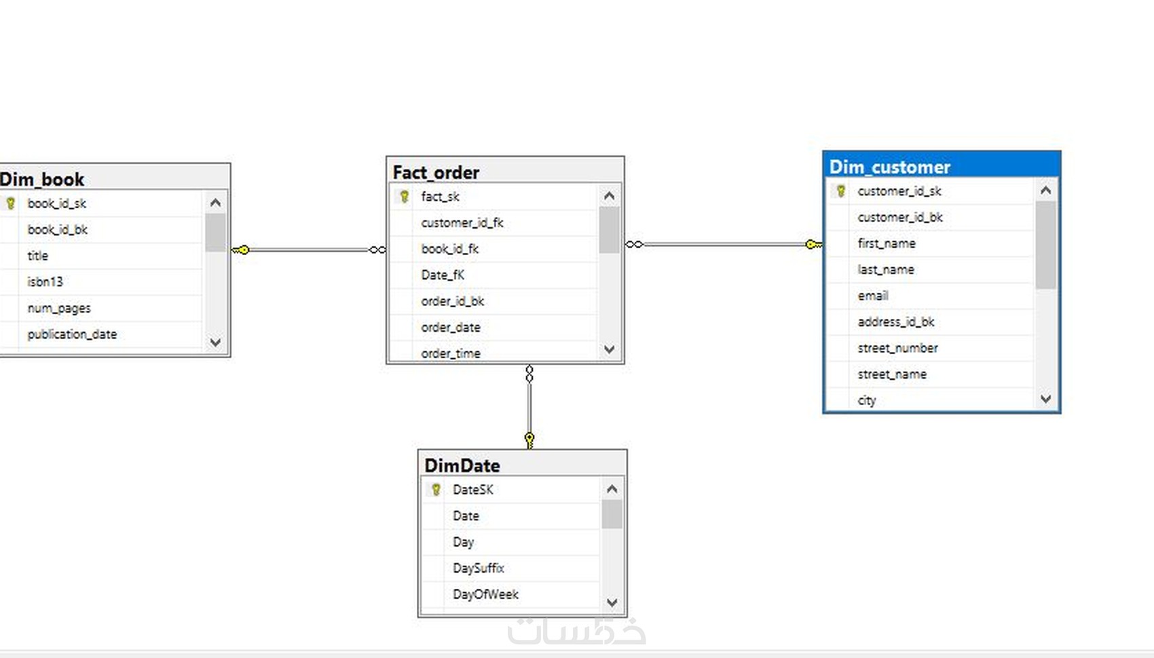Click the Fact_order title bar
The height and width of the screenshot is (658, 1154).
pyautogui.click(x=436, y=172)
